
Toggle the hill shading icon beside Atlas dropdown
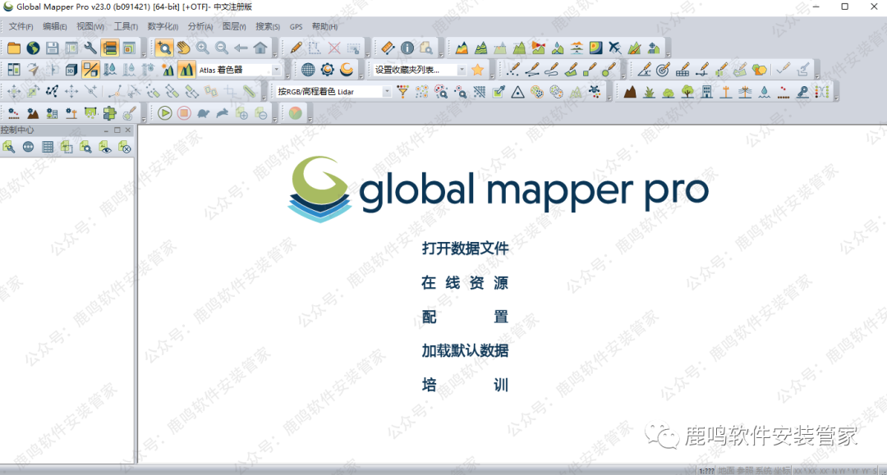pos(186,70)
